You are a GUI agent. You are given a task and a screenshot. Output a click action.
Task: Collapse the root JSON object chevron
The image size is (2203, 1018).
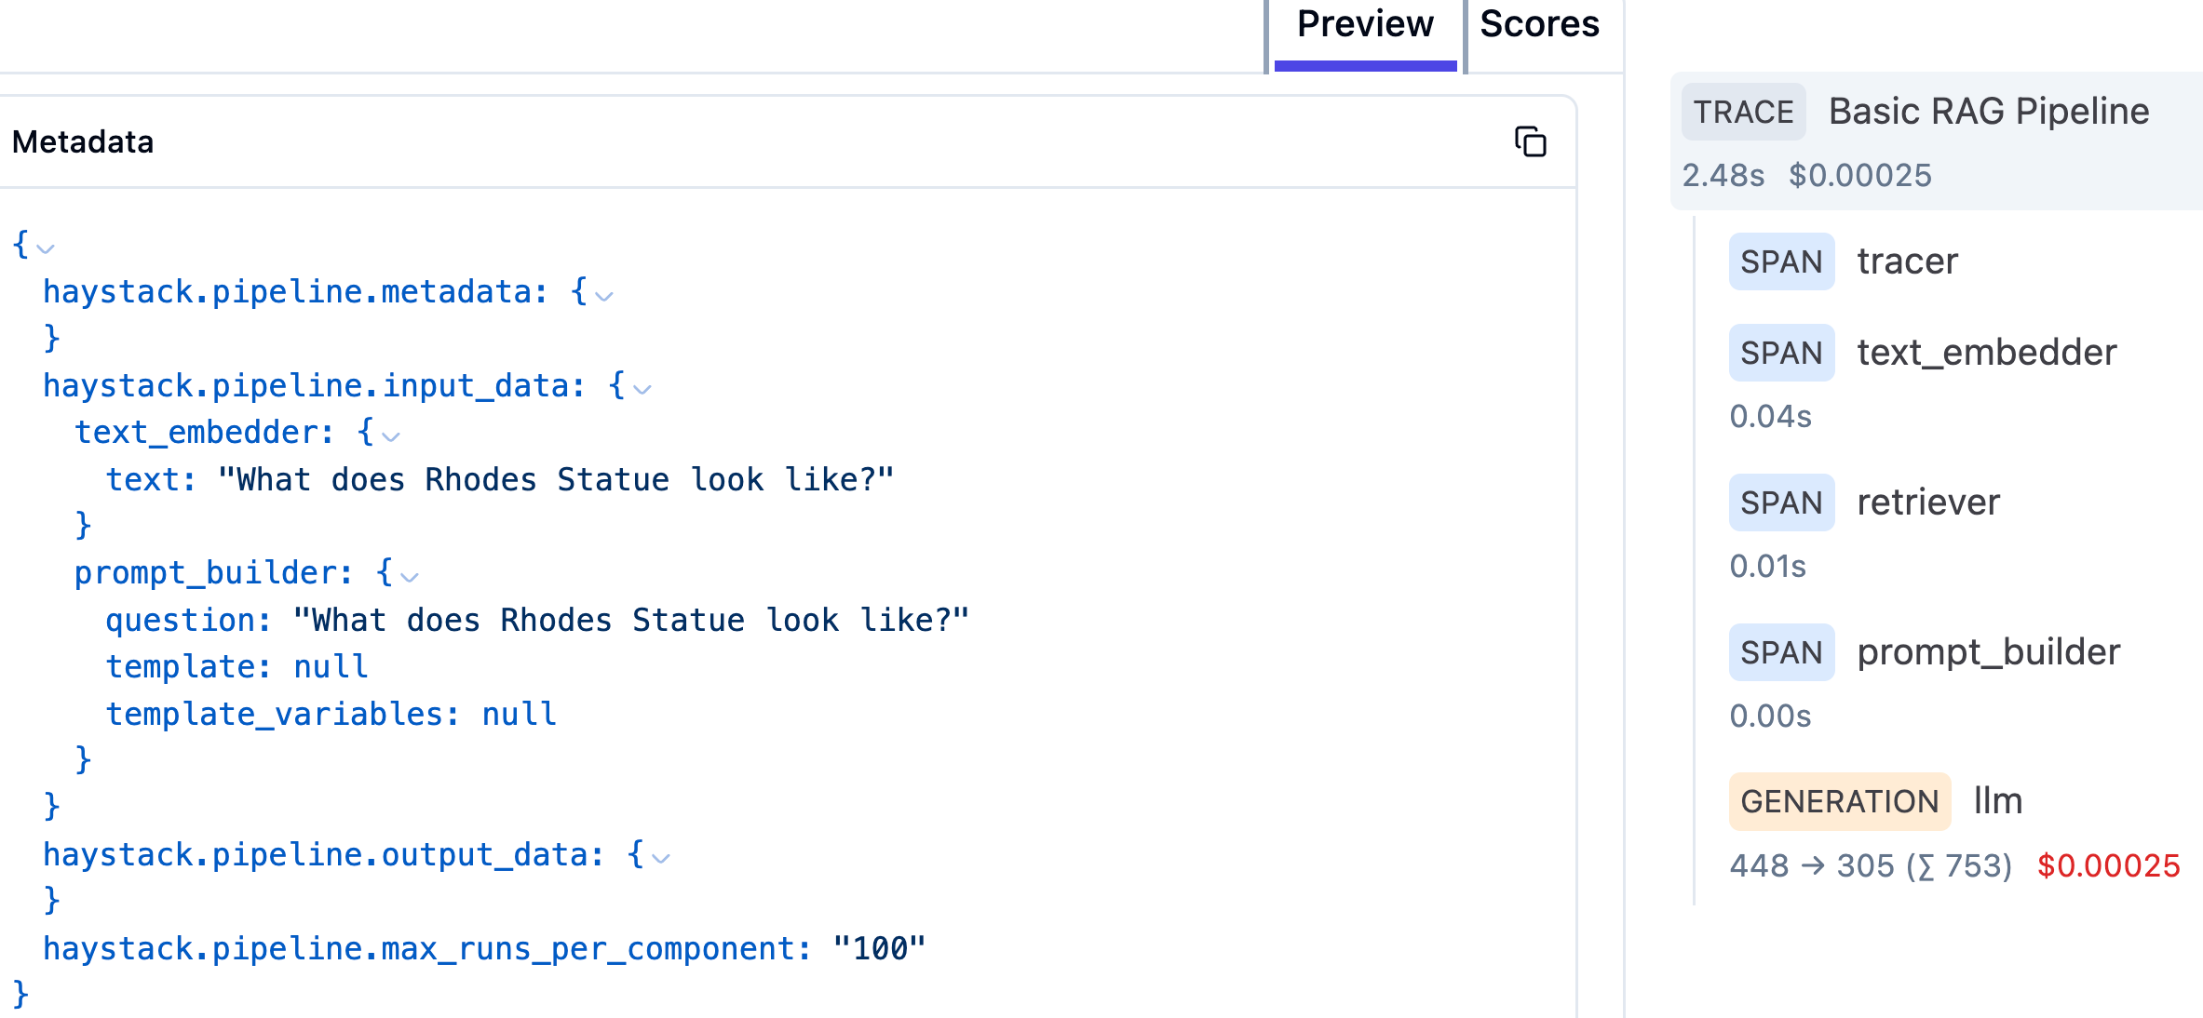[x=46, y=248]
